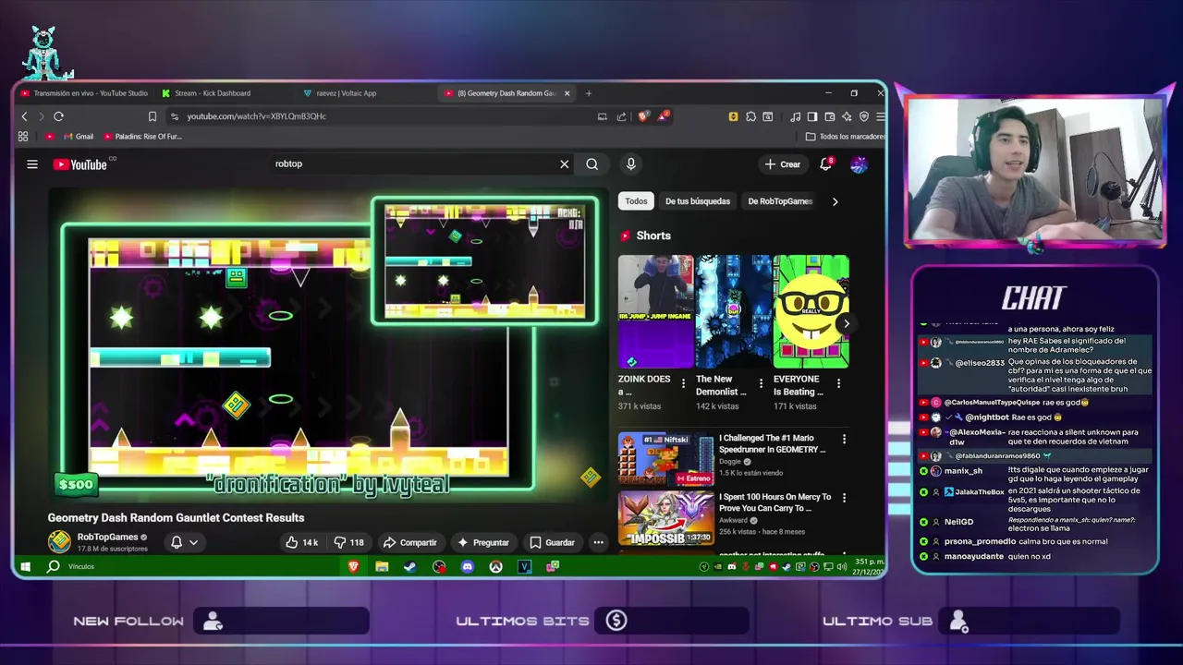Image resolution: width=1183 pixels, height=665 pixels.
Task: Open the RobTopGames channel name link
Action: point(107,537)
